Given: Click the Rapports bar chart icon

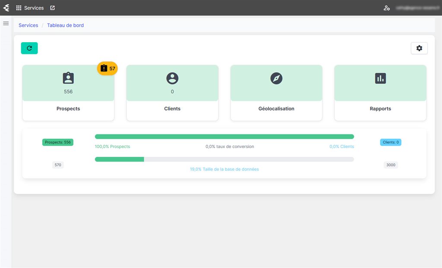Looking at the screenshot, I should tap(380, 78).
